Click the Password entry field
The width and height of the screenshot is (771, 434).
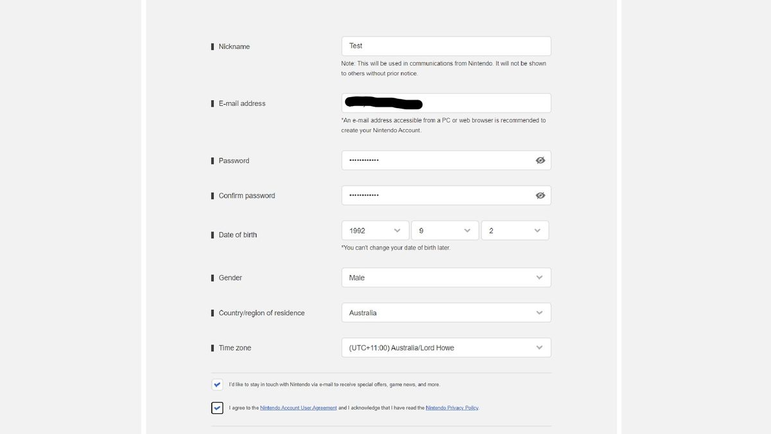(x=437, y=159)
